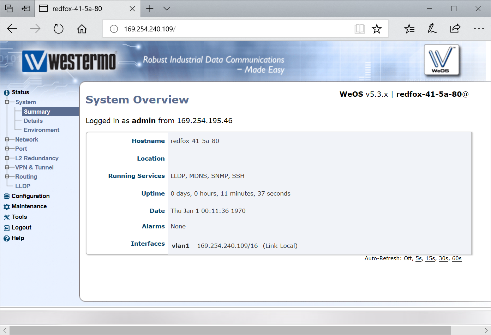Open Environment under System
The width and height of the screenshot is (491, 335).
(42, 130)
